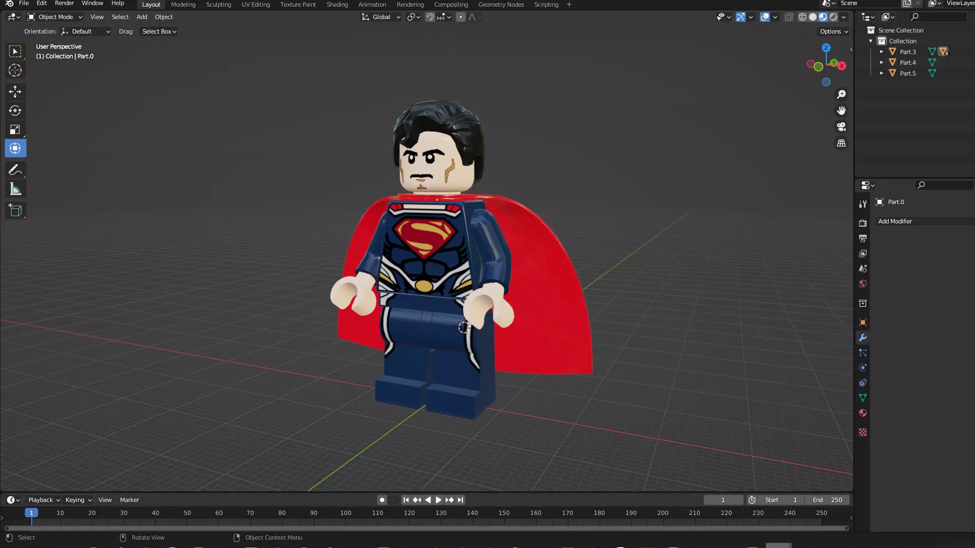Collapse the Collection tree node
Image resolution: width=975 pixels, height=548 pixels.
tap(871, 41)
